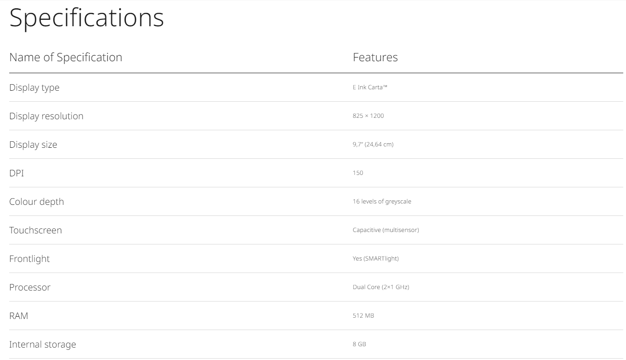Click the Colour depth label
Screen dimensions: 626x360
point(36,202)
